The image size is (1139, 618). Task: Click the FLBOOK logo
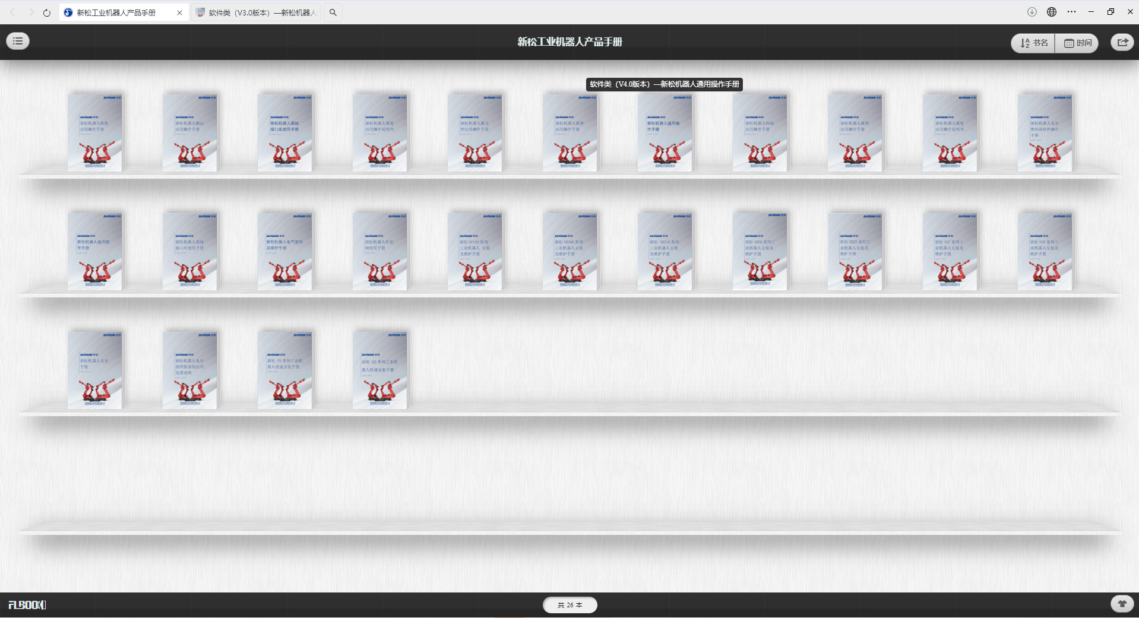(27, 605)
